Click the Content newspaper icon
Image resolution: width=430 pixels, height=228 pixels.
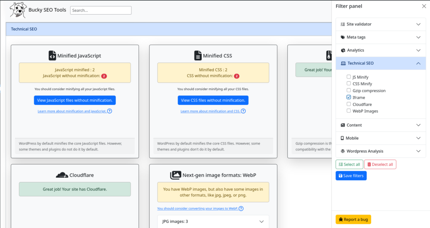[343, 125]
